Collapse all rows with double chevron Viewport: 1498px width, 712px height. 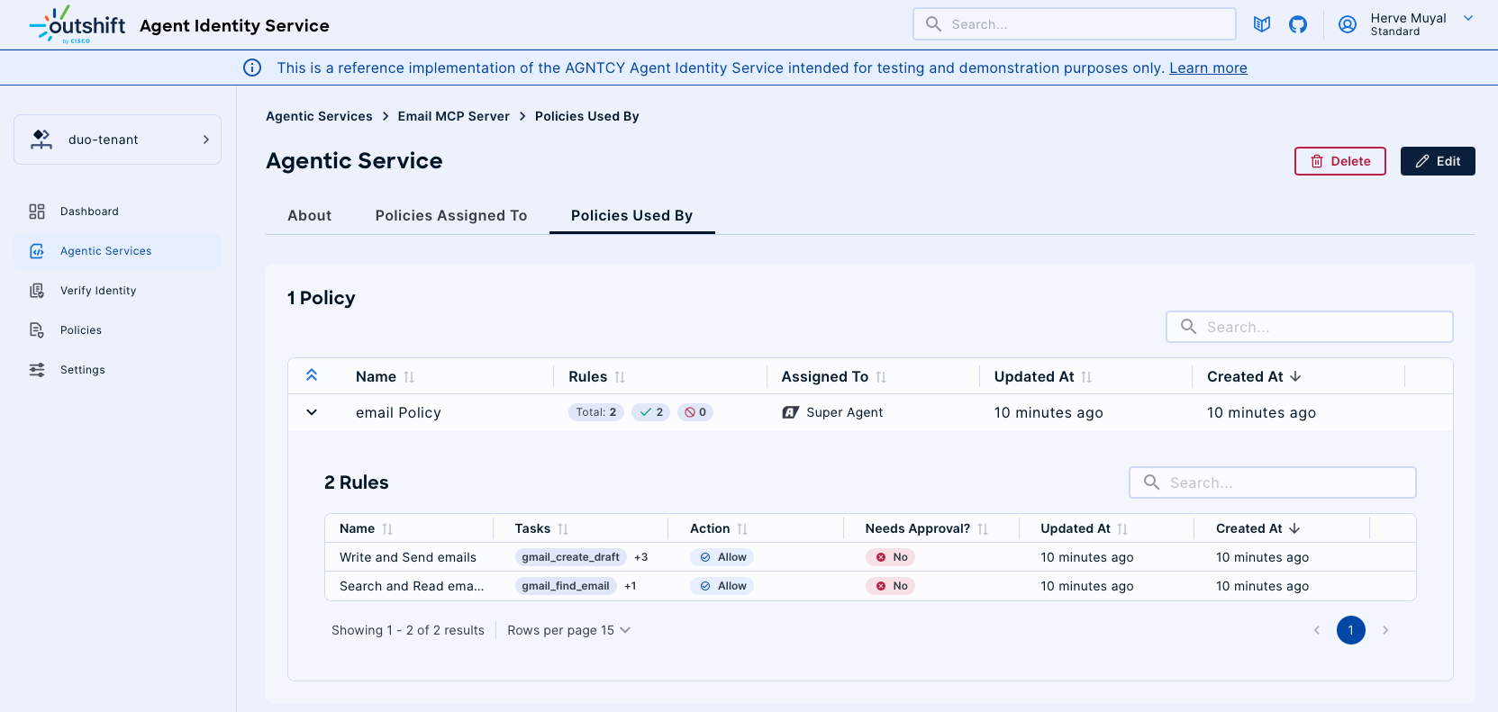click(312, 375)
